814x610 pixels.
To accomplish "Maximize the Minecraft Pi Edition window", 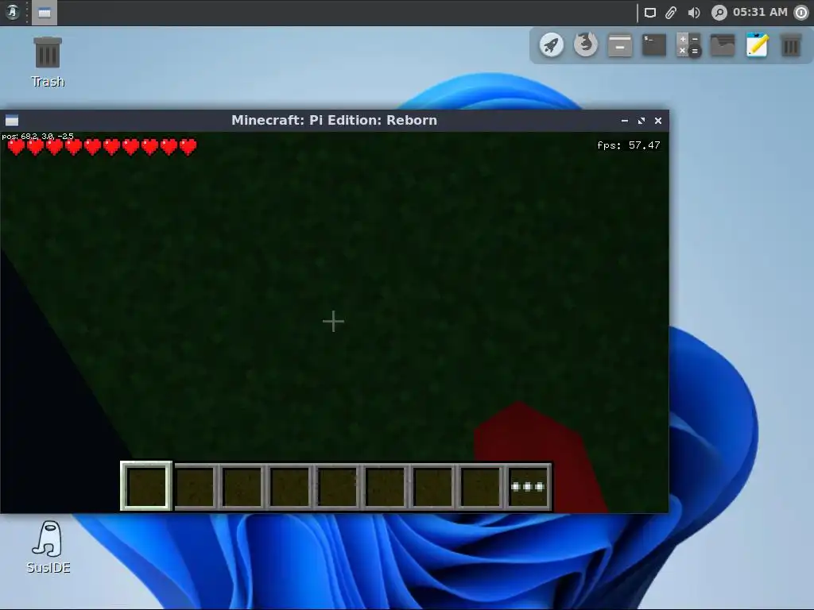I will click(642, 121).
